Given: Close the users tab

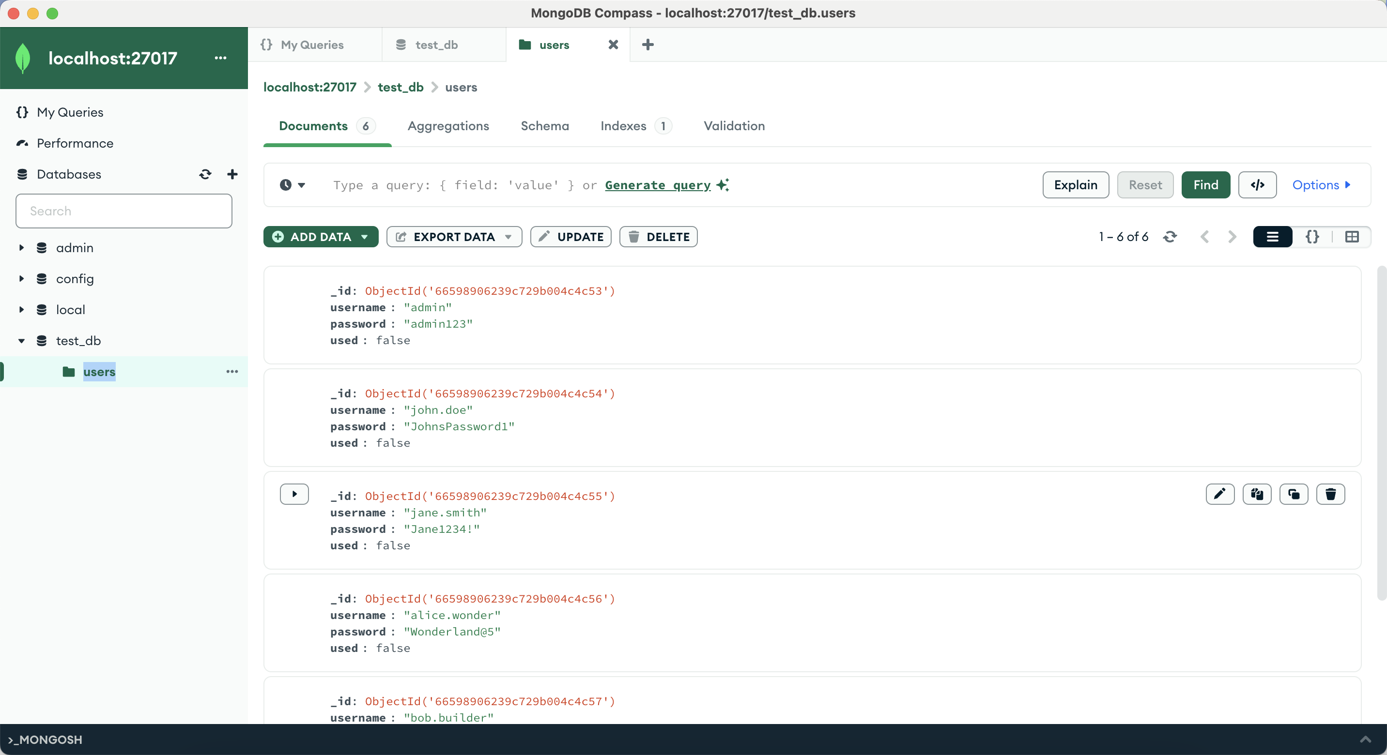Looking at the screenshot, I should pos(613,45).
